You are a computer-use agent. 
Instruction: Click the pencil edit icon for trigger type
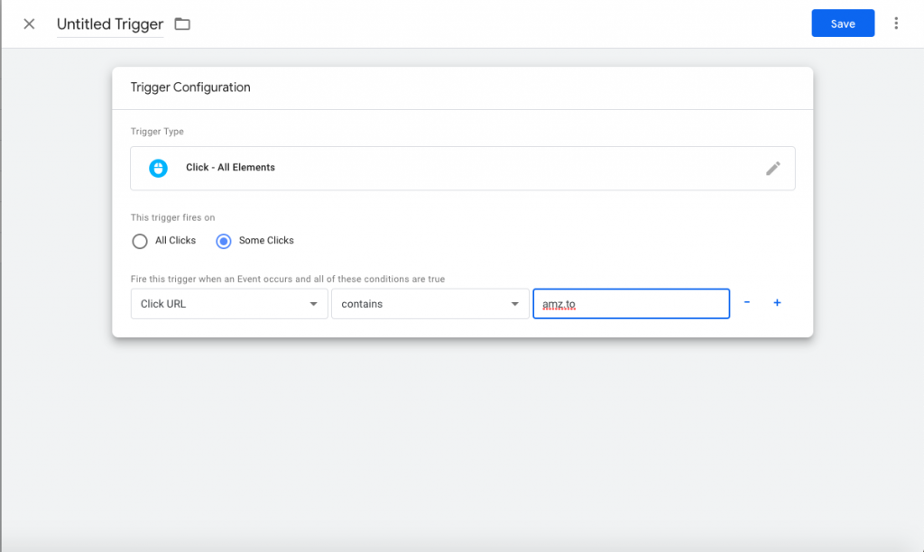tap(772, 169)
